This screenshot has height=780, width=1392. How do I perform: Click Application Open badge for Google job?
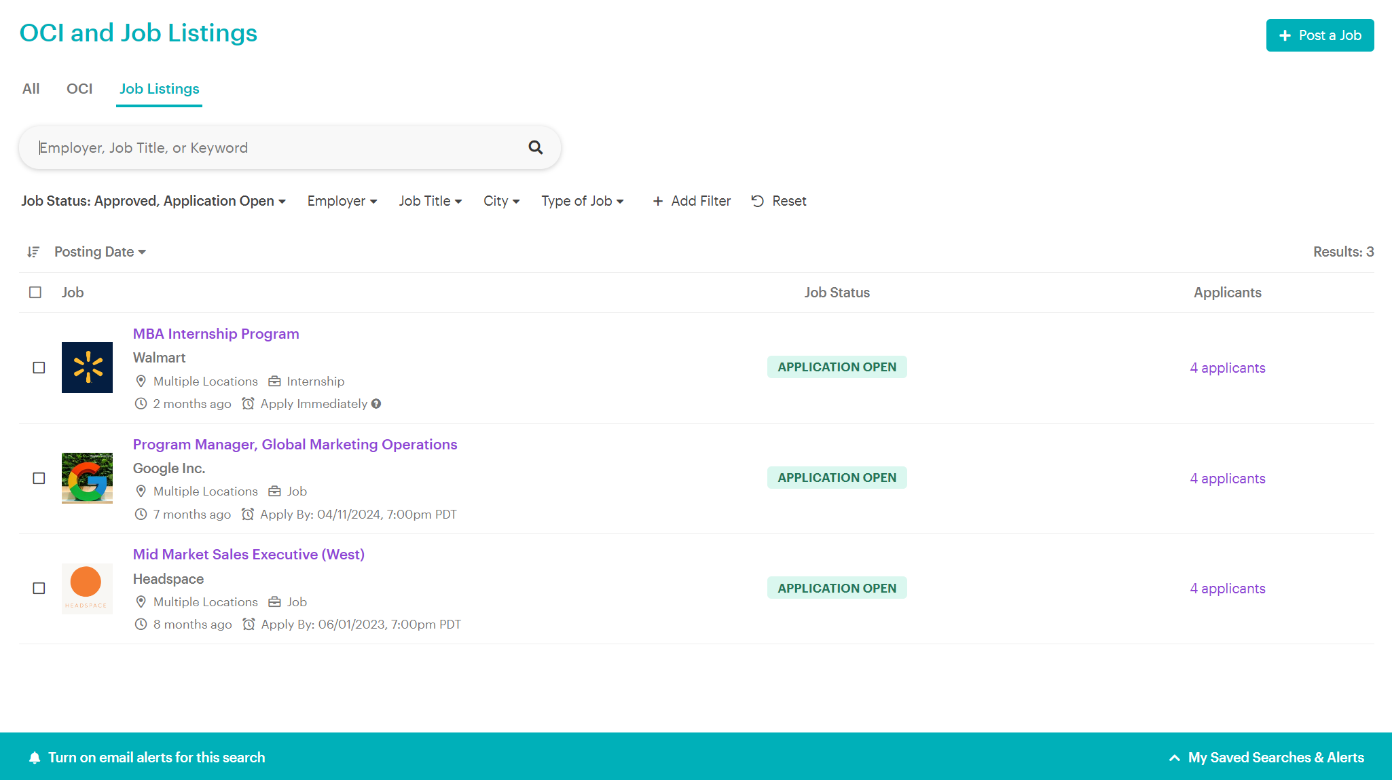click(x=837, y=478)
